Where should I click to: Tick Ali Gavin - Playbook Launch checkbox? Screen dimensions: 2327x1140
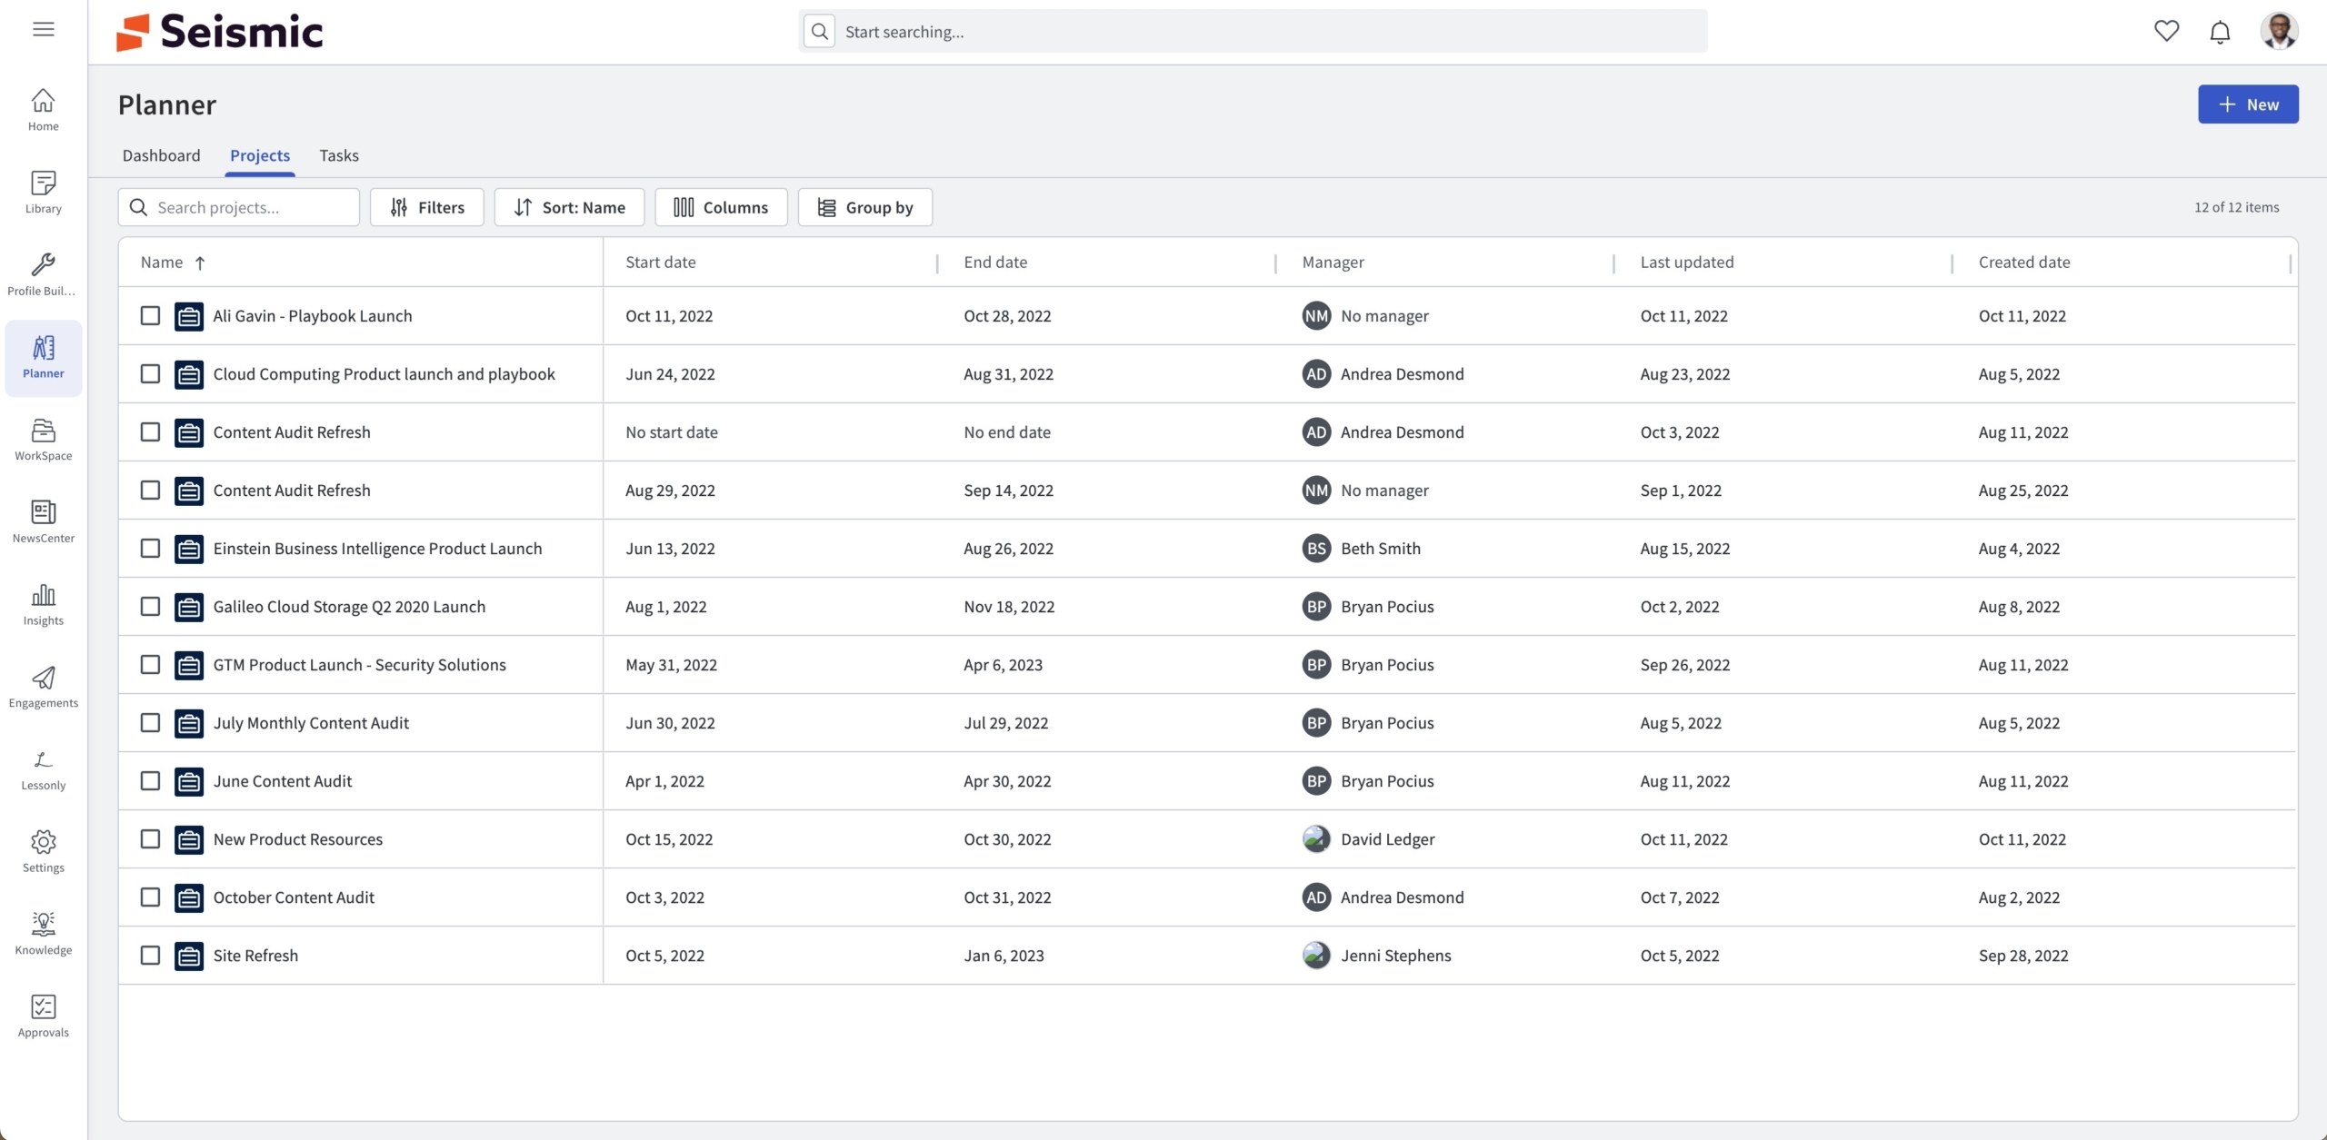point(150,315)
